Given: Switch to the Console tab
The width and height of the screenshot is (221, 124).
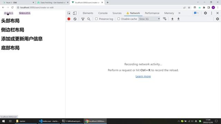Looking at the screenshot, I should click(103, 13).
